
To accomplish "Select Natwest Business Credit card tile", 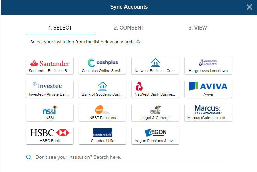I will 155,65.
